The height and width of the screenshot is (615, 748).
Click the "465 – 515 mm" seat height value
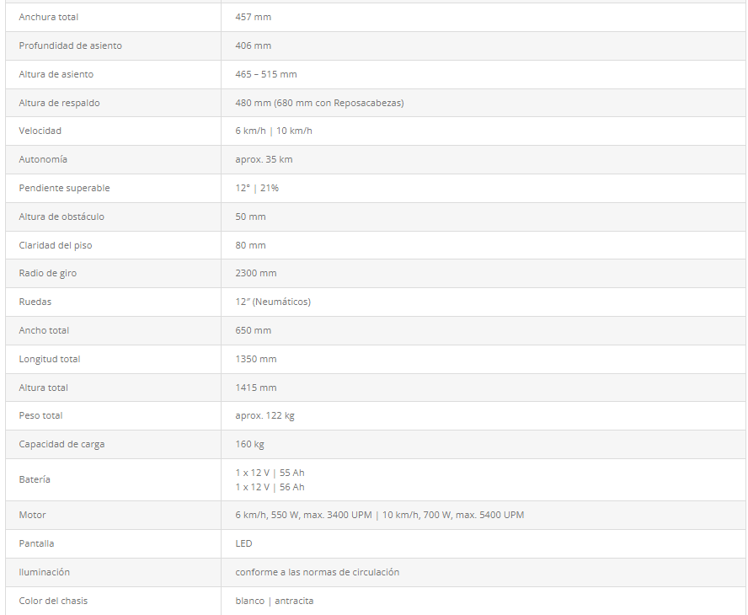[x=266, y=74]
